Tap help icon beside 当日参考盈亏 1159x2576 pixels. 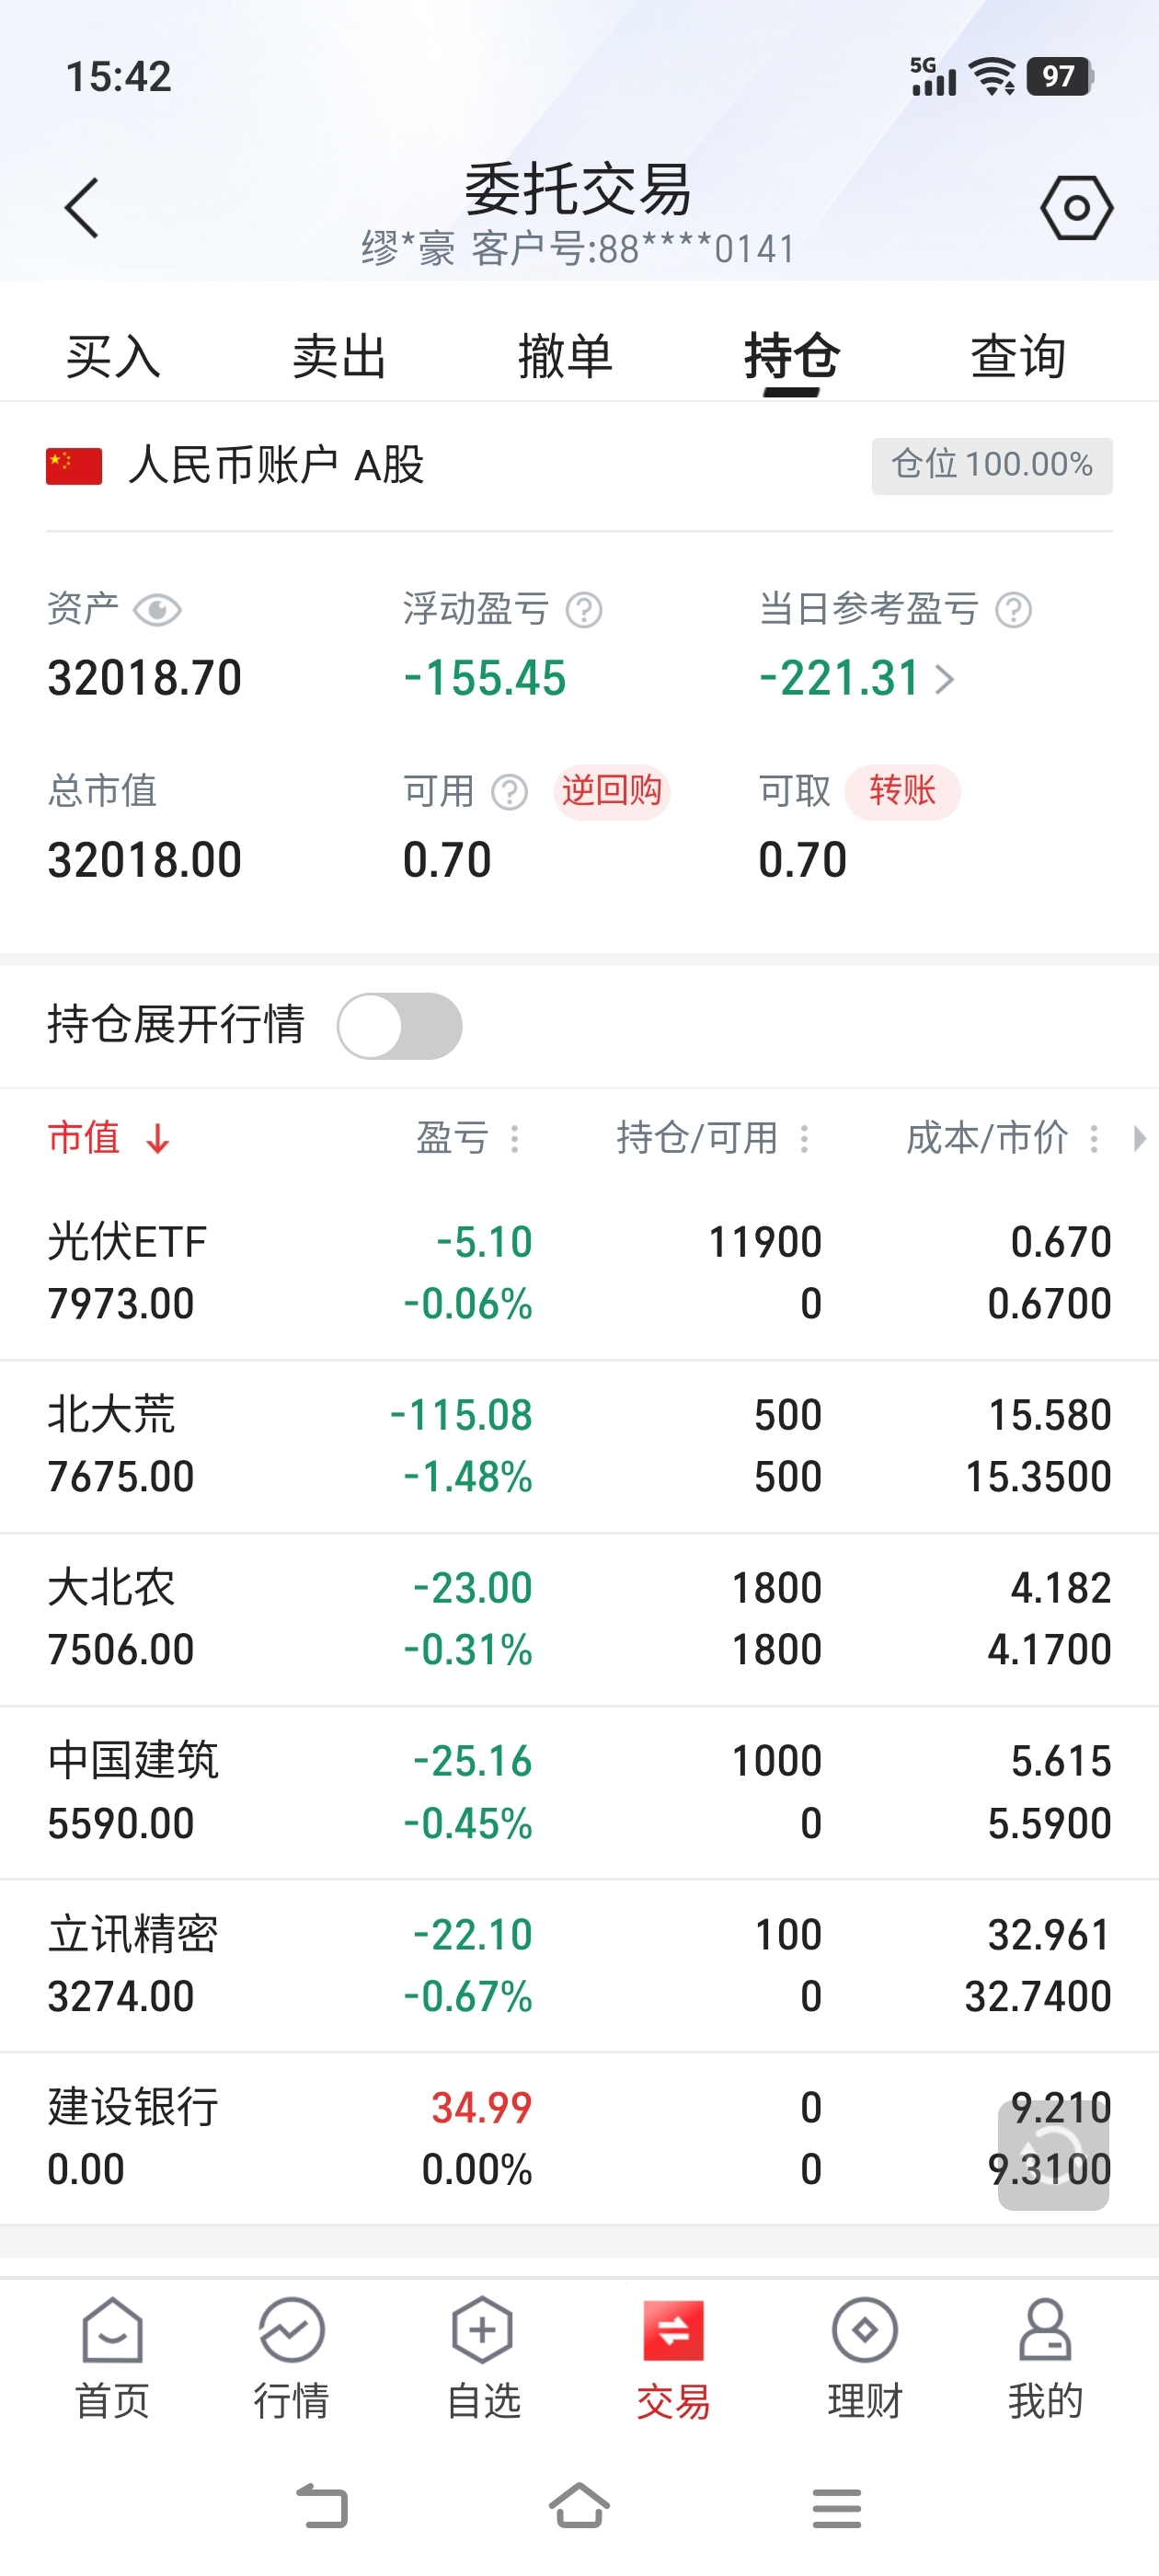(1013, 610)
